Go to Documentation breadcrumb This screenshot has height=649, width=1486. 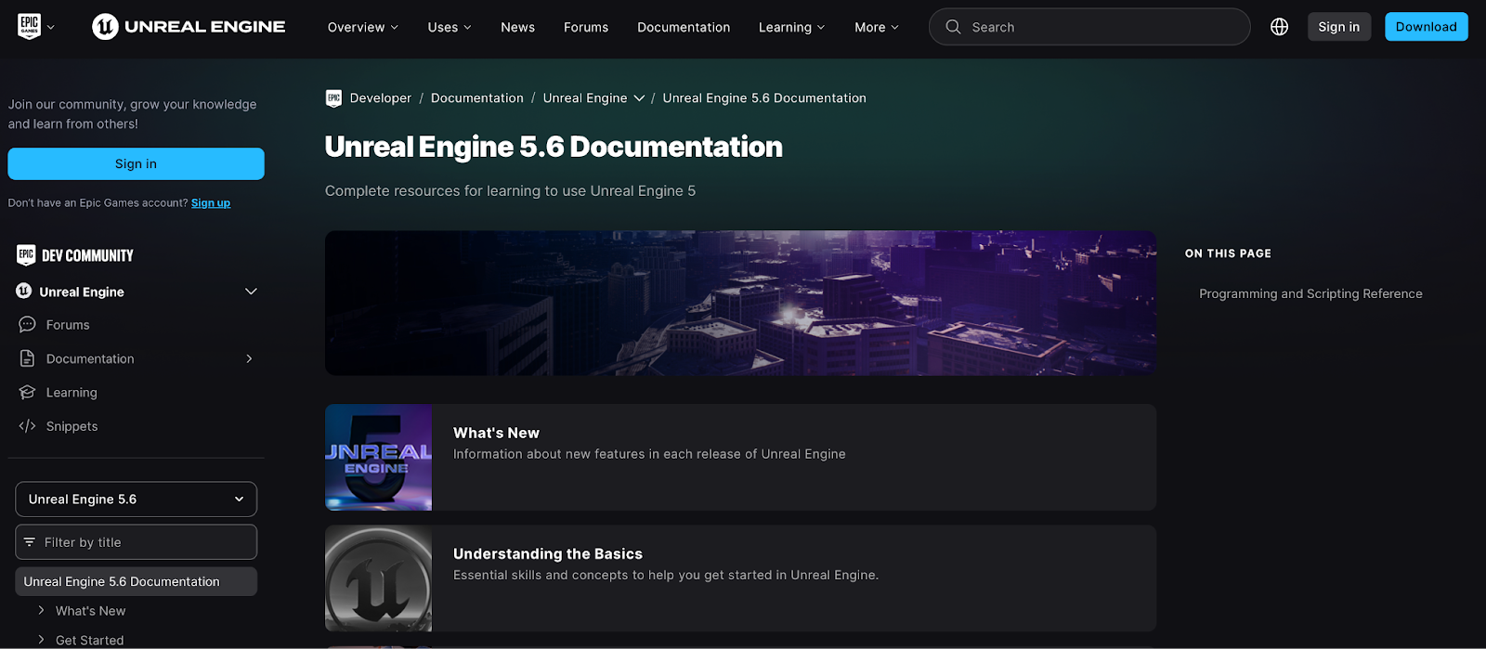tap(477, 98)
